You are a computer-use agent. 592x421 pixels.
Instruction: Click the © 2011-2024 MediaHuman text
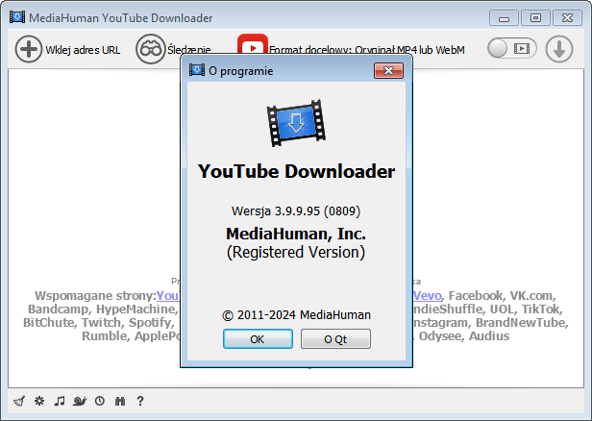click(x=296, y=315)
